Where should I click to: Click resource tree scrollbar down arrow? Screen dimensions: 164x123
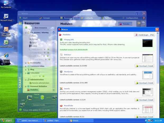pyautogui.click(x=54, y=90)
